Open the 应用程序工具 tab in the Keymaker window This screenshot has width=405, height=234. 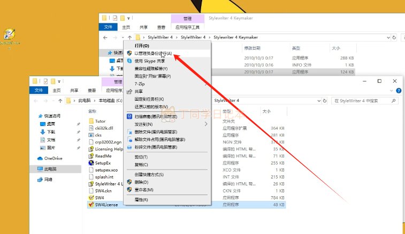[187, 27]
